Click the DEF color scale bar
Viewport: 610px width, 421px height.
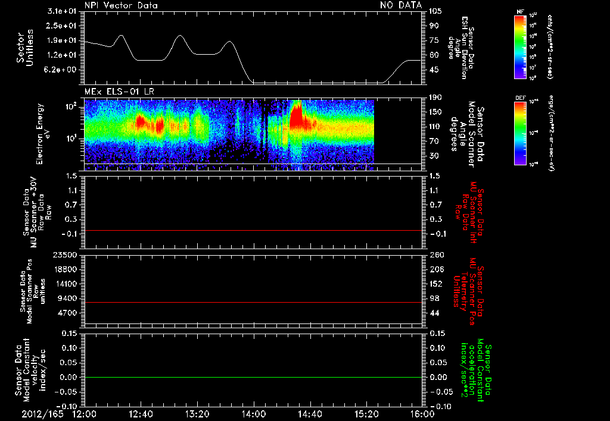click(520, 133)
